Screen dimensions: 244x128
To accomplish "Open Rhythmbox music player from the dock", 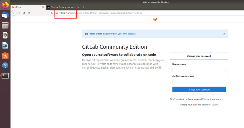I will 5,35.
